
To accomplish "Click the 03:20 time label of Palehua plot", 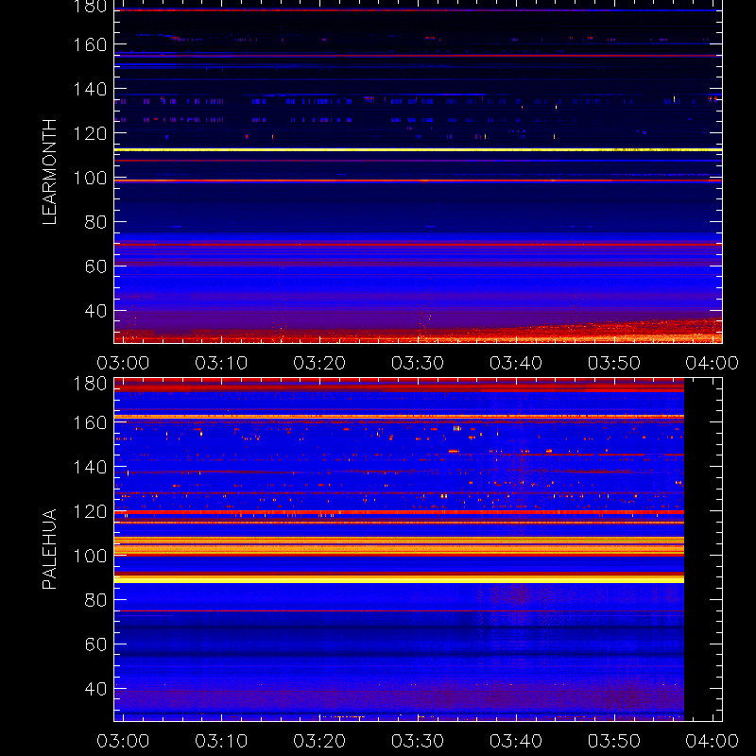I will [x=319, y=741].
